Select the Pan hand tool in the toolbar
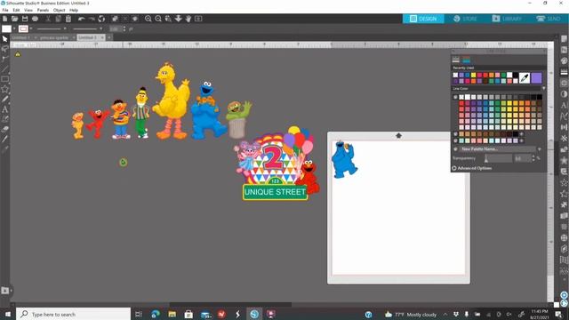Image resolution: width=569 pixels, height=320 pixels. (x=188, y=19)
